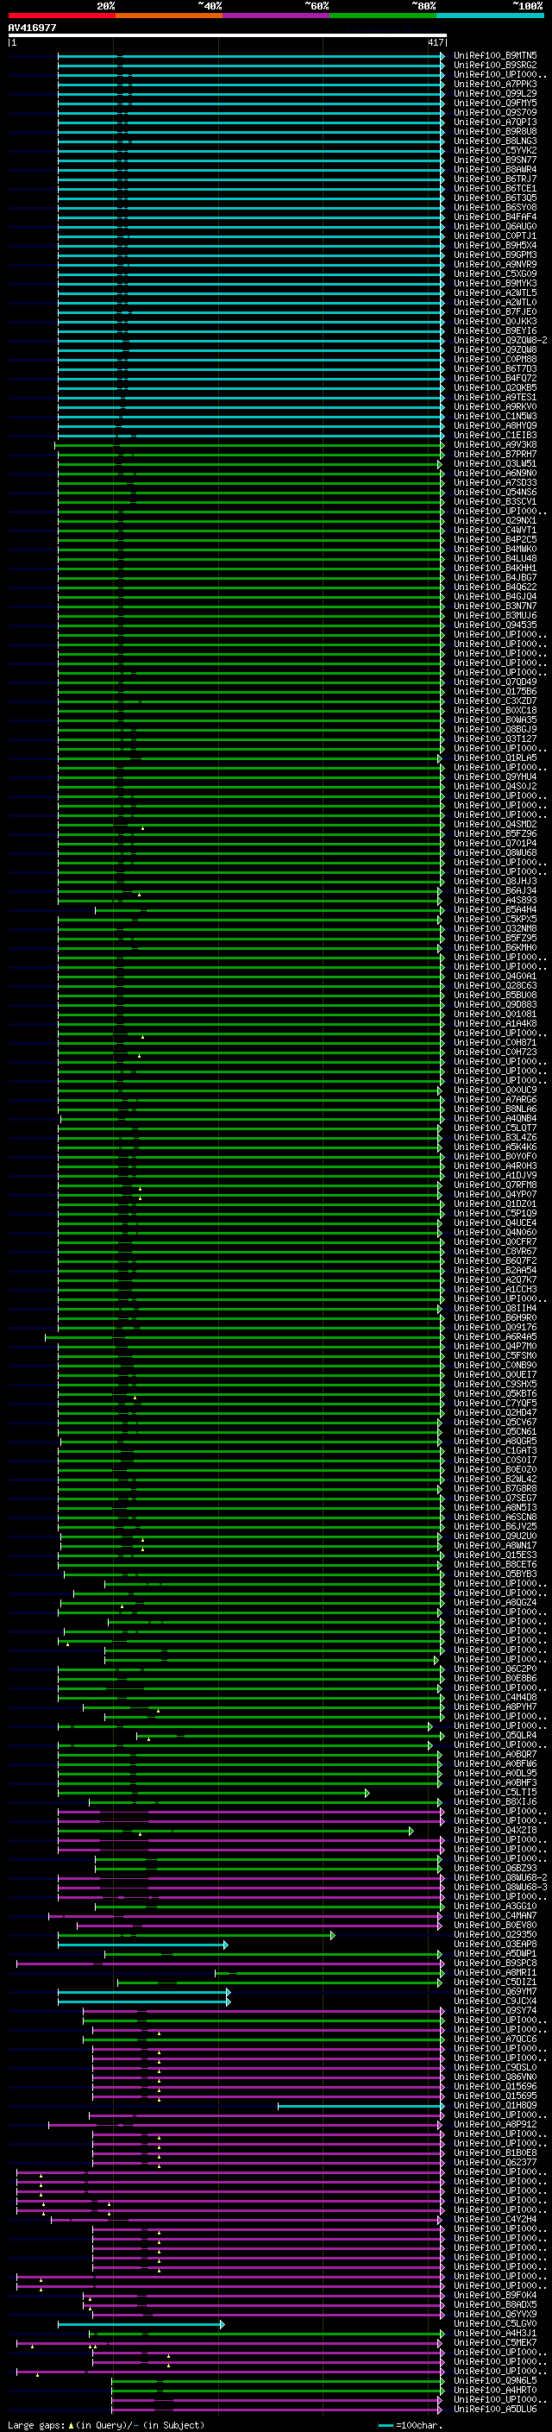Click the green alignment bar of UniRef100_Q29350
The image size is (552, 2432).
tap(197, 1935)
